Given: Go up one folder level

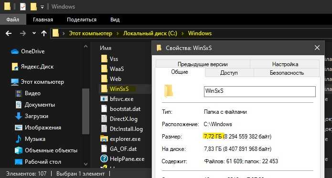Looking at the screenshot, I should 44,33.
